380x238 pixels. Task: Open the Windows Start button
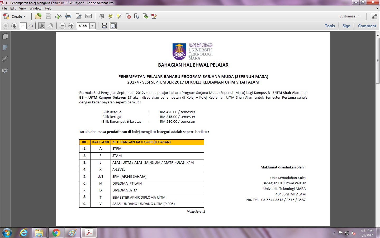(x=7, y=233)
